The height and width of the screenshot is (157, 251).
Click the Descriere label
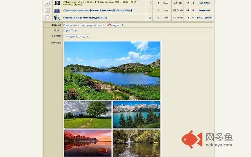pos(56,43)
